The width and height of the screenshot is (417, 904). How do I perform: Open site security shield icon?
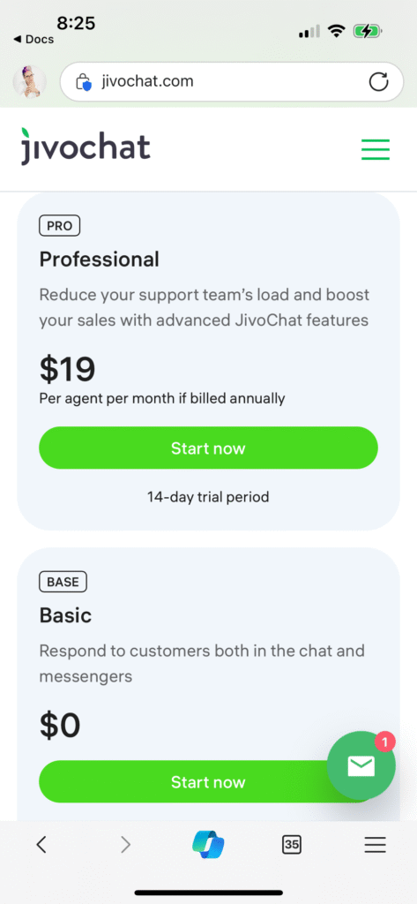point(84,82)
